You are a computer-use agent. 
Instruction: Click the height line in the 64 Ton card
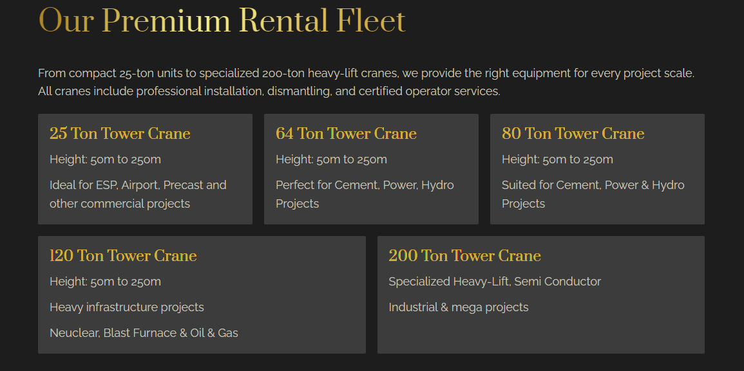(x=331, y=159)
